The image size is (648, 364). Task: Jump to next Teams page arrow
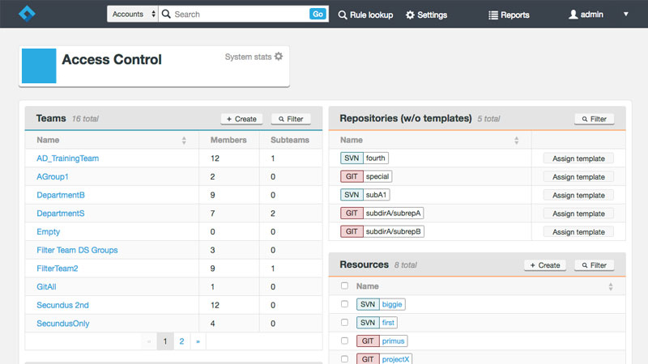tap(198, 341)
